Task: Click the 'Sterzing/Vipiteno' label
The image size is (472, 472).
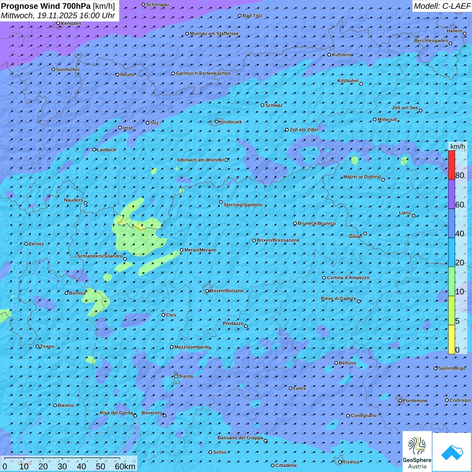Action: 243,205
